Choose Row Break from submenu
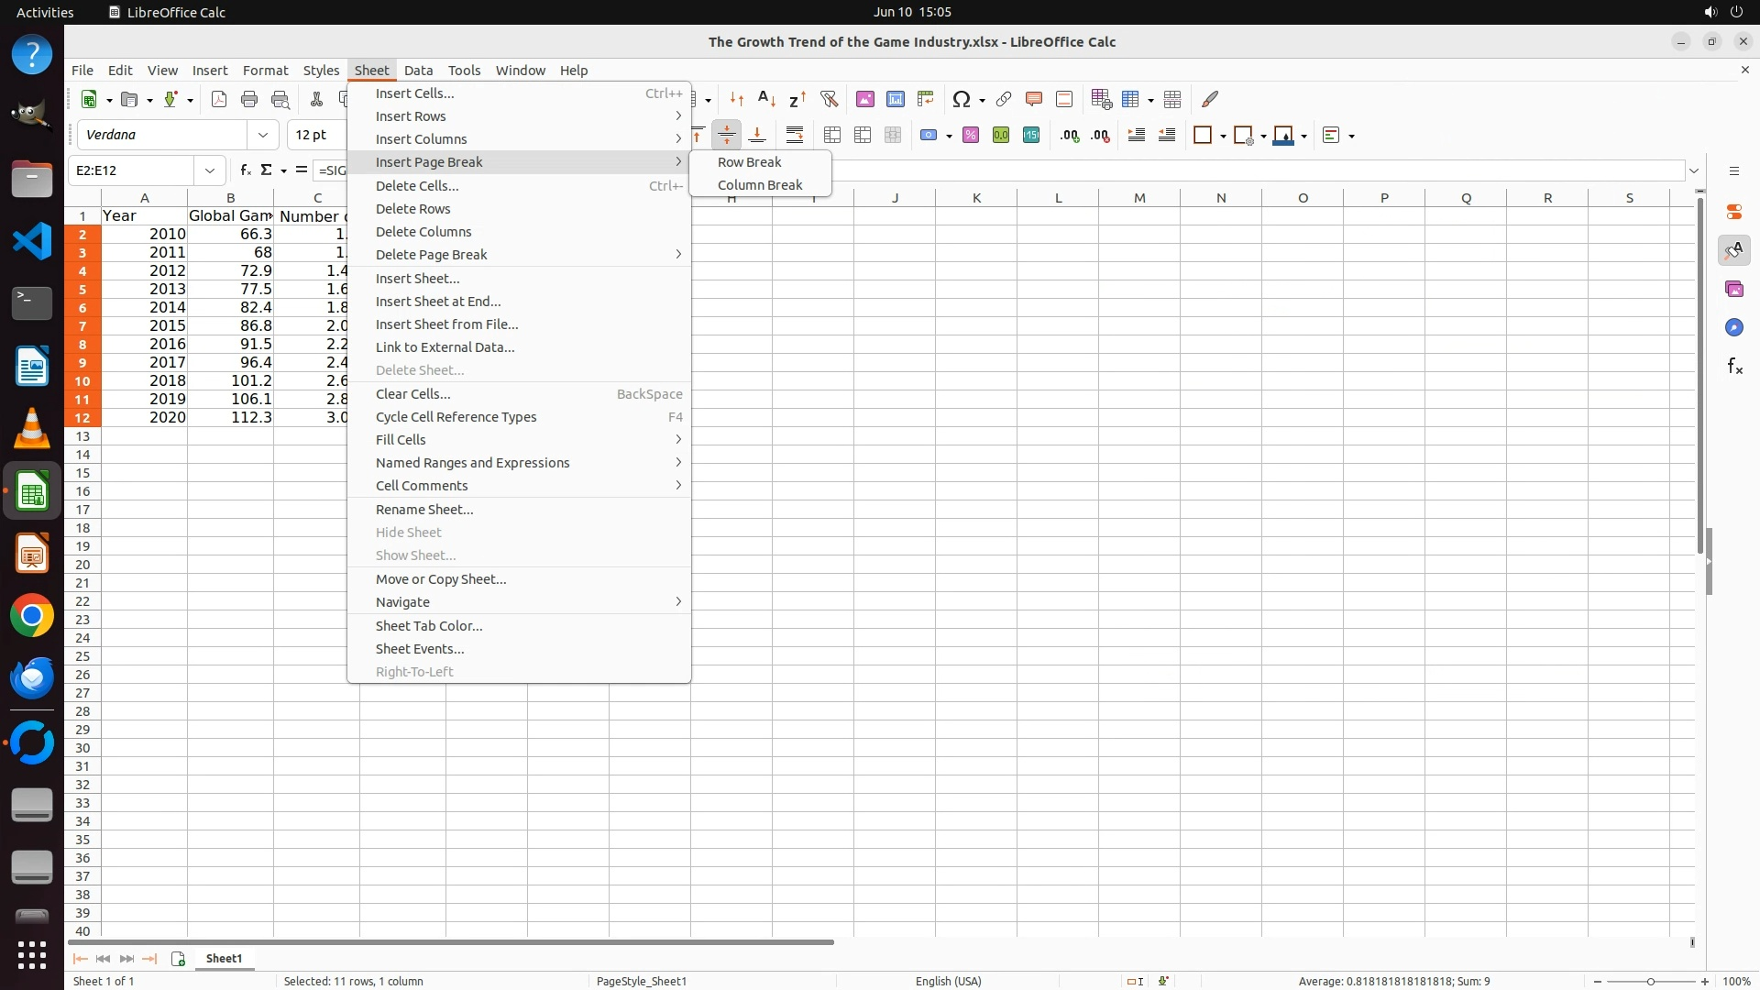This screenshot has height=990, width=1760. pyautogui.click(x=749, y=162)
